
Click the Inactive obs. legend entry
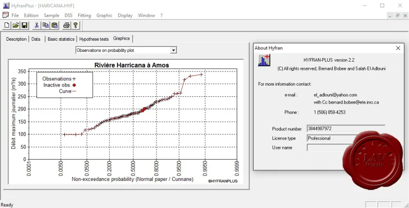[x=59, y=85]
